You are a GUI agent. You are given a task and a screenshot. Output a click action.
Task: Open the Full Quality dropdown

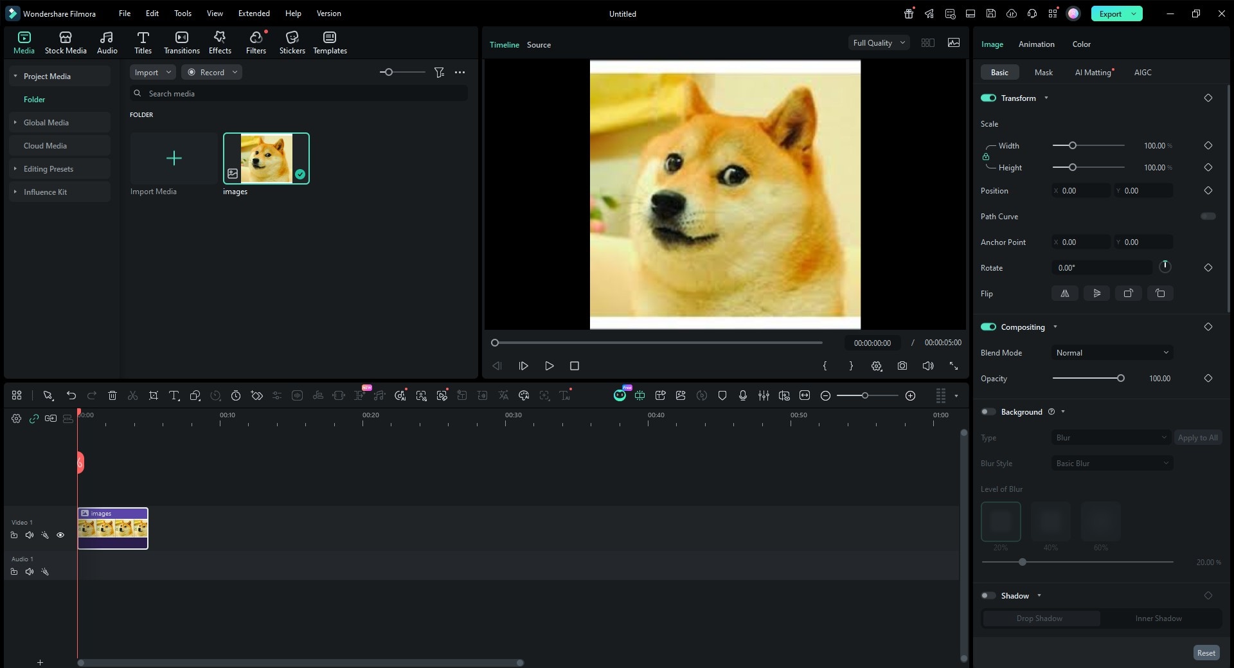[x=878, y=42]
